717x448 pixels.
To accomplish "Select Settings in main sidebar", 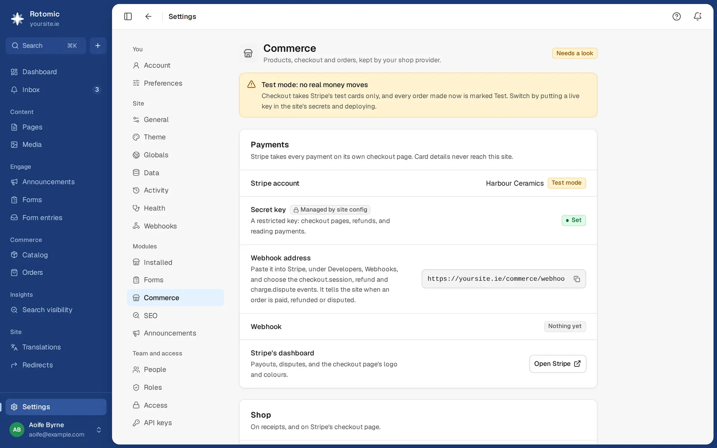I will tap(56, 407).
